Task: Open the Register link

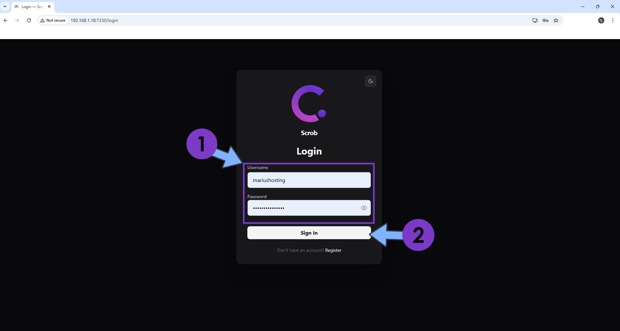Action: pos(333,250)
